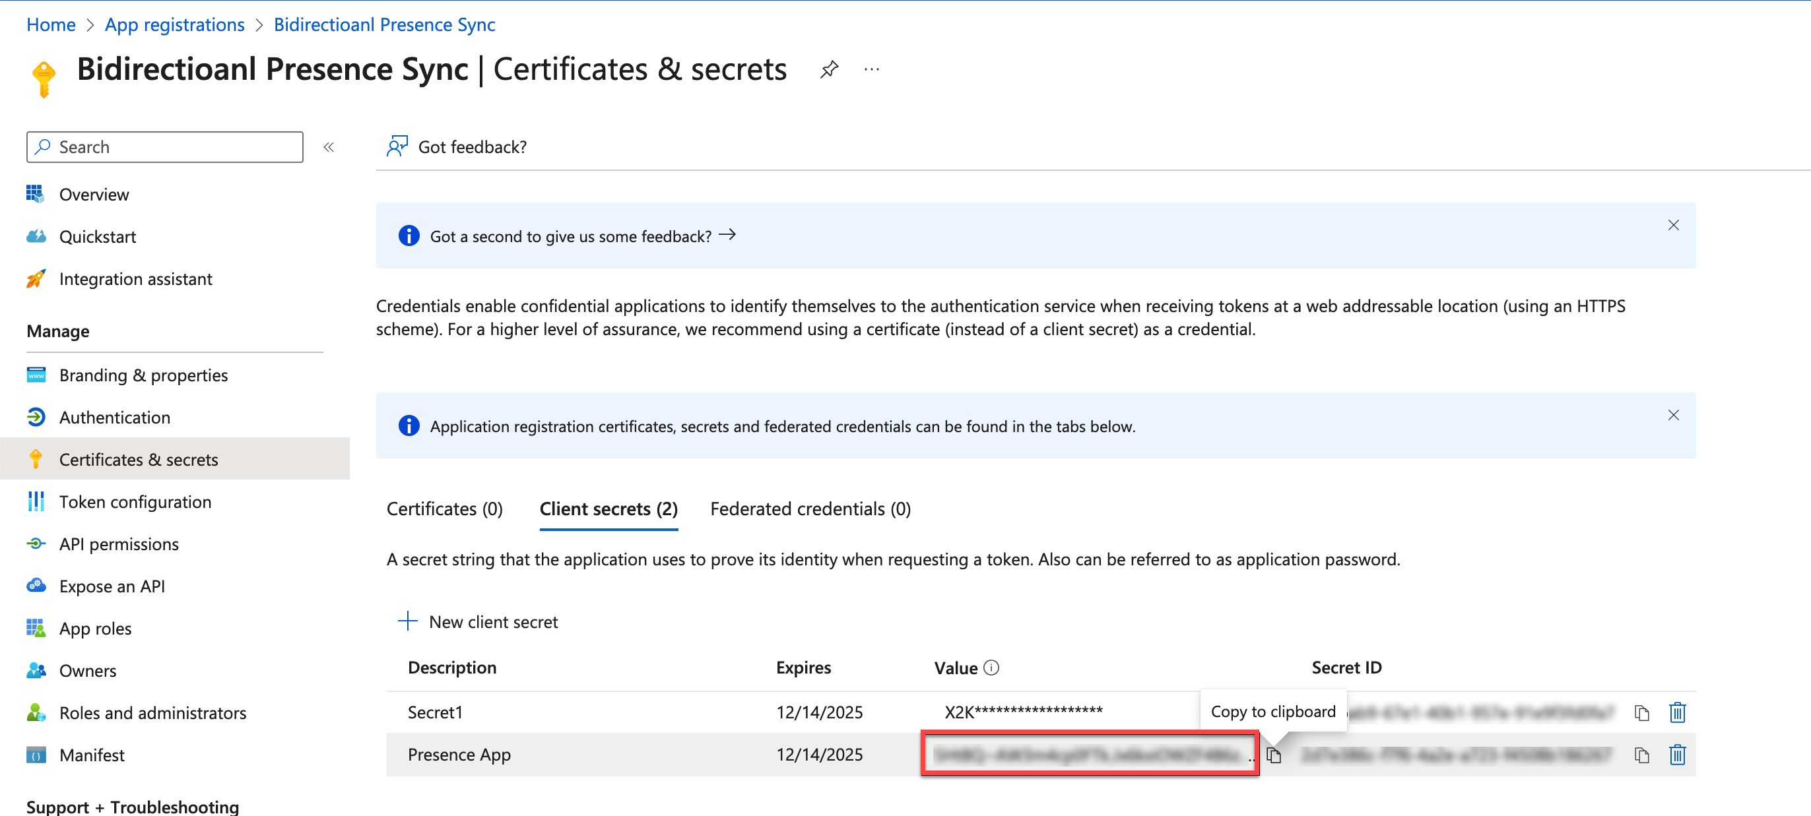This screenshot has width=1811, height=816.
Task: Go to Home breadcrumb
Action: [51, 24]
